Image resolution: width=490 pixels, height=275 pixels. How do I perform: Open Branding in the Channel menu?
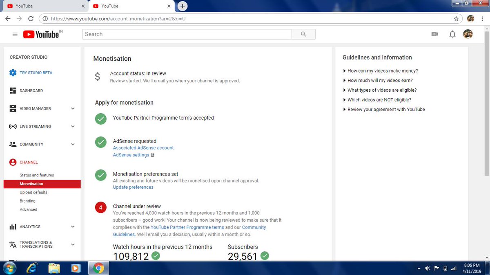pos(27,201)
